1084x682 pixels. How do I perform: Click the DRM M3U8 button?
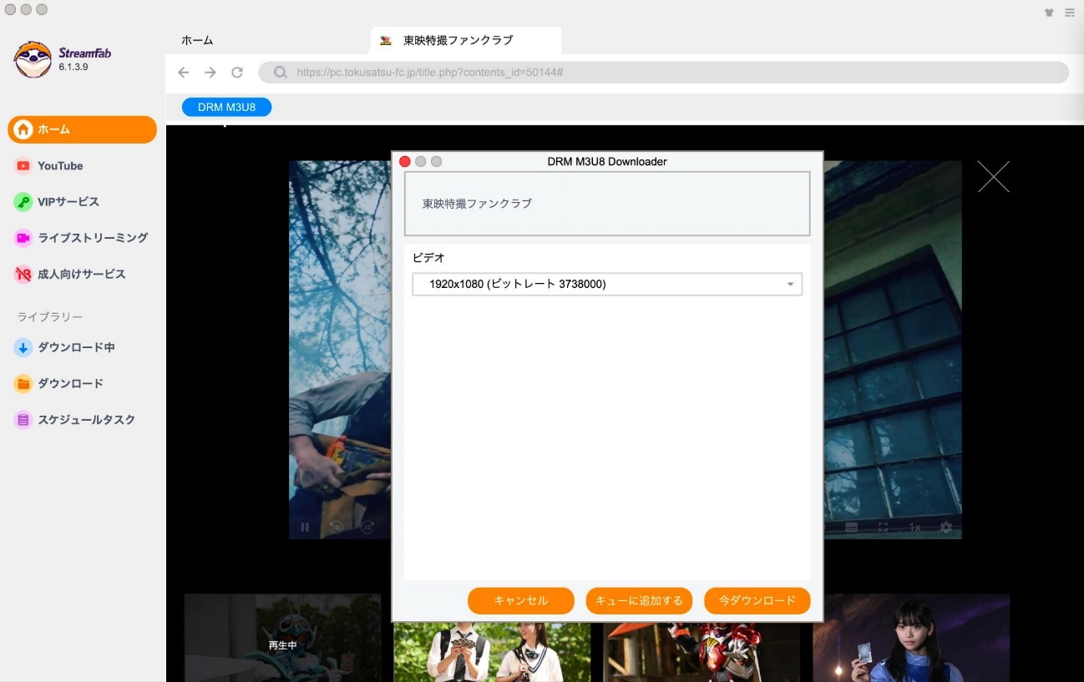[226, 107]
